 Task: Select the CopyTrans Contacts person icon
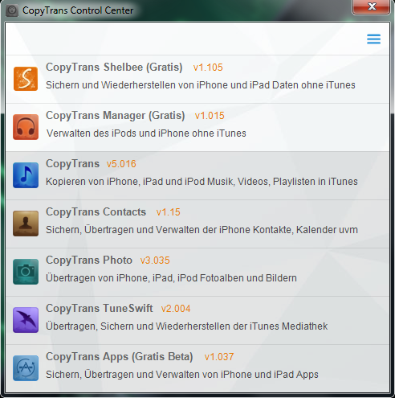click(x=26, y=224)
